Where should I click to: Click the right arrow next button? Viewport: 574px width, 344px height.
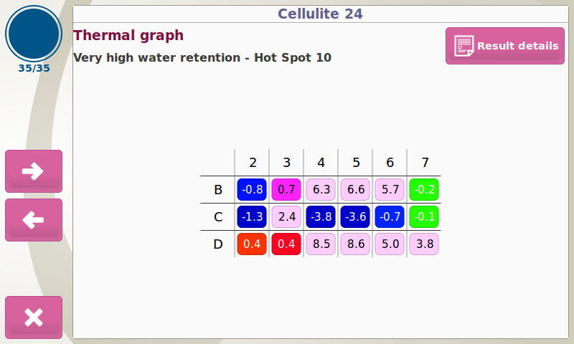pos(34,171)
